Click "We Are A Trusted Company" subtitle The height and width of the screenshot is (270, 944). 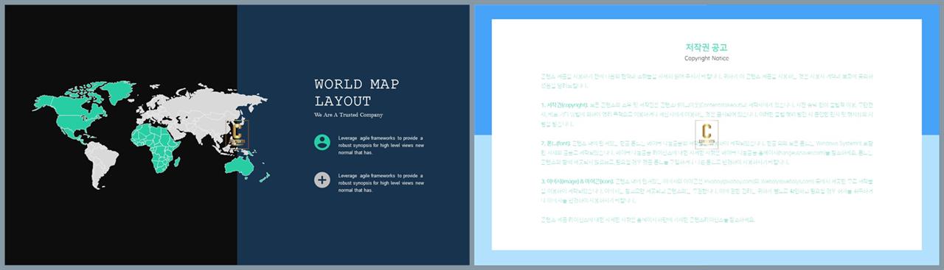pos(348,116)
